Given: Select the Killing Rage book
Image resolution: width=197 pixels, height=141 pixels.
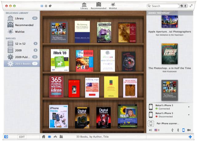Looking at the screenshot, I should click(x=92, y=88).
